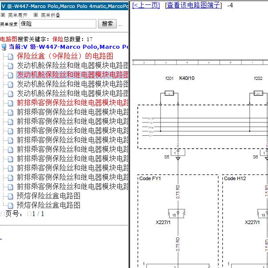Click the f201 fuse symbol in diagram
The height and width of the screenshot is (268, 268).
pyautogui.click(x=169, y=93)
